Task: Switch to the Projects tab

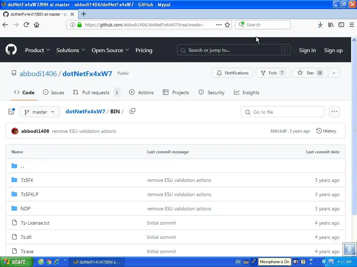Action: [176, 92]
